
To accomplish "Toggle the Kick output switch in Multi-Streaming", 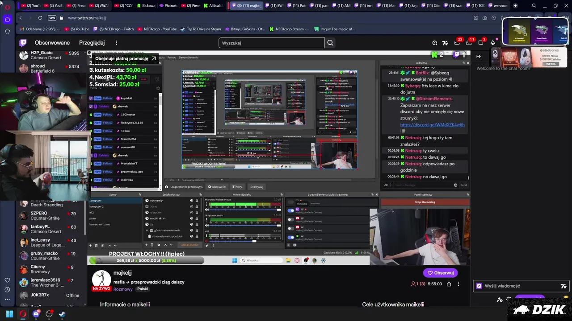I will click(x=291, y=237).
